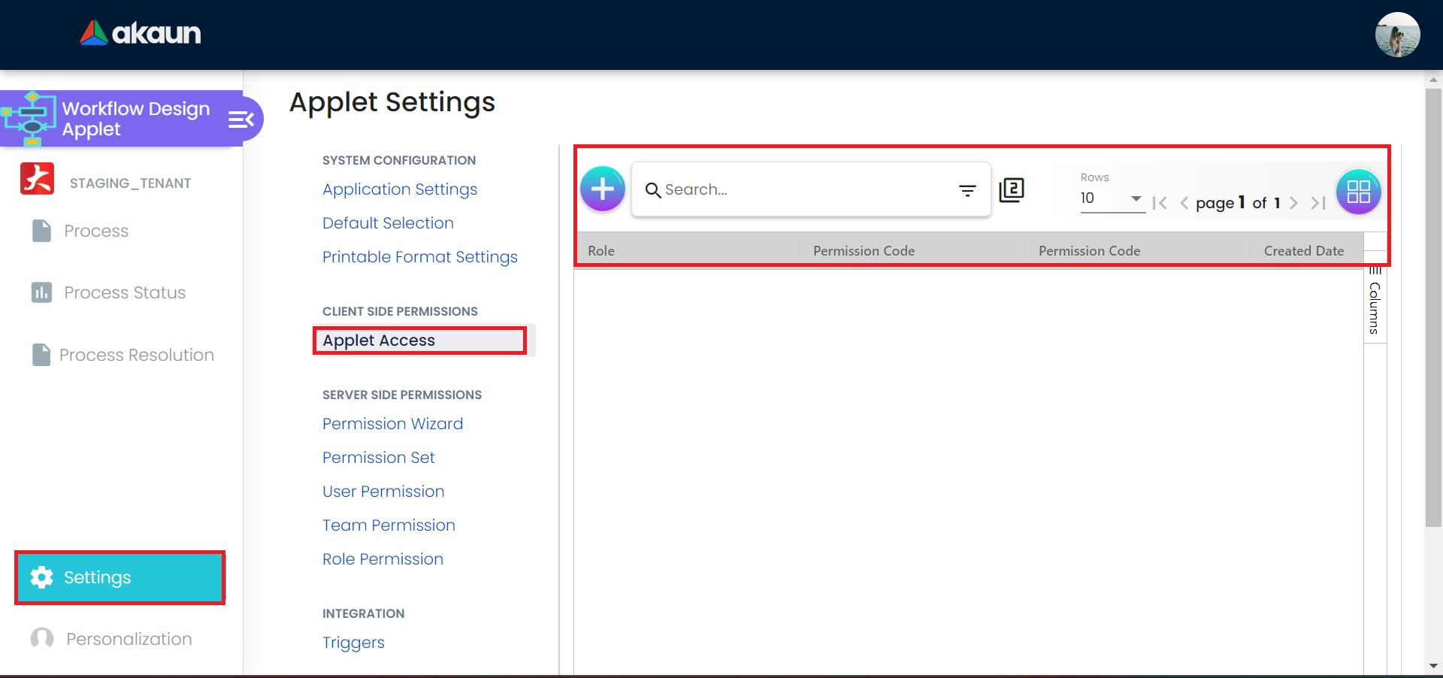Go to the first page arrow
This screenshot has height=678, width=1443.
1160,203
